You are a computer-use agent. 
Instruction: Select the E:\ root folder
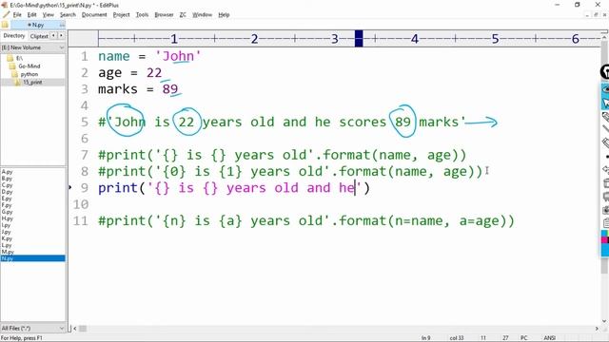click(x=15, y=58)
